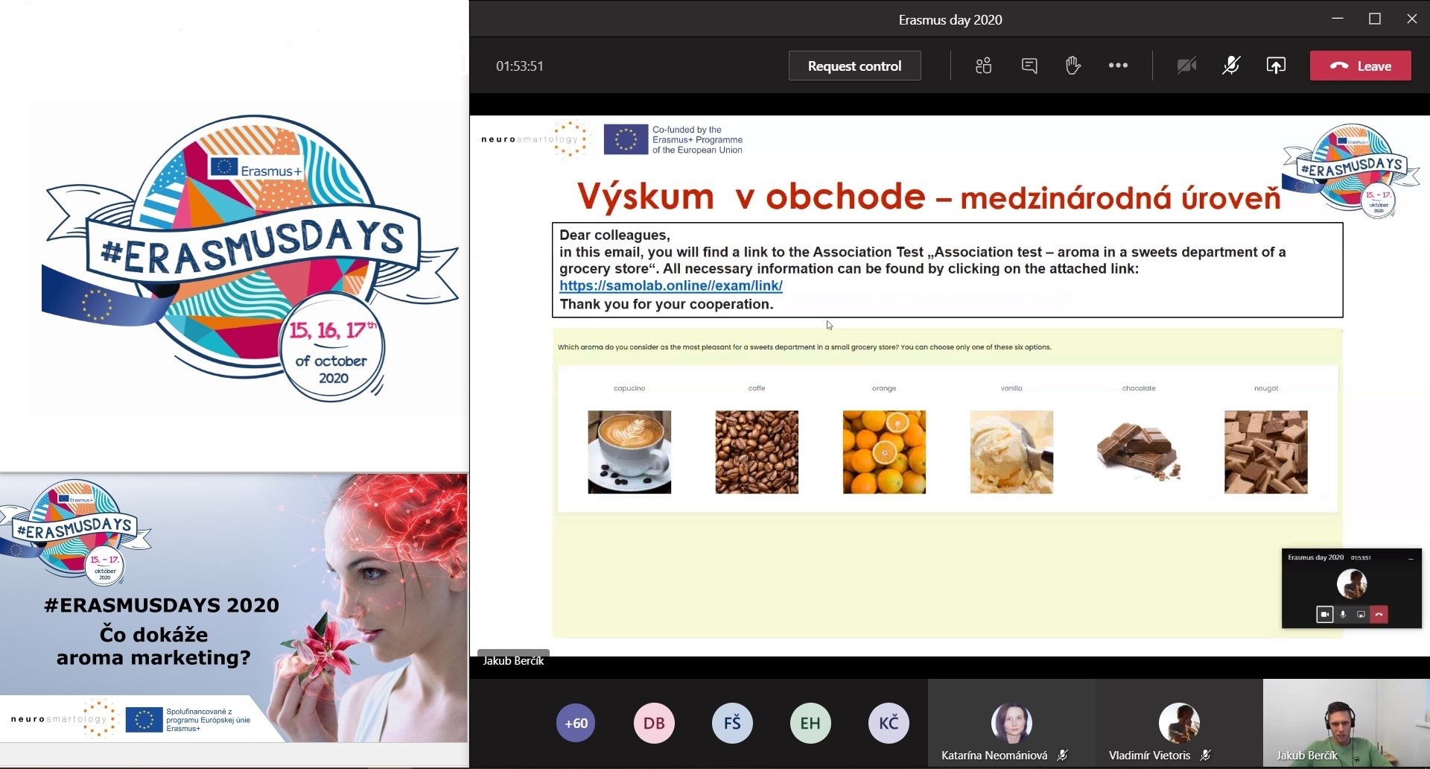Raise your hand in the meeting
Viewport: 1430px width, 769px height.
1072,66
